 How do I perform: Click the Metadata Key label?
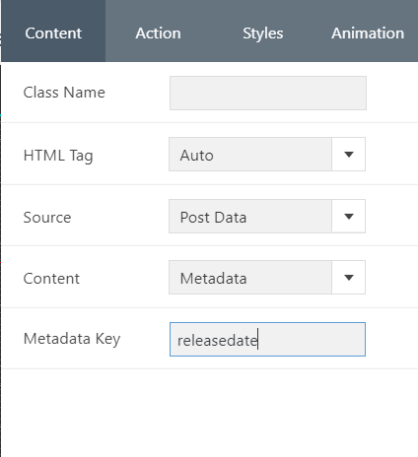tap(72, 339)
